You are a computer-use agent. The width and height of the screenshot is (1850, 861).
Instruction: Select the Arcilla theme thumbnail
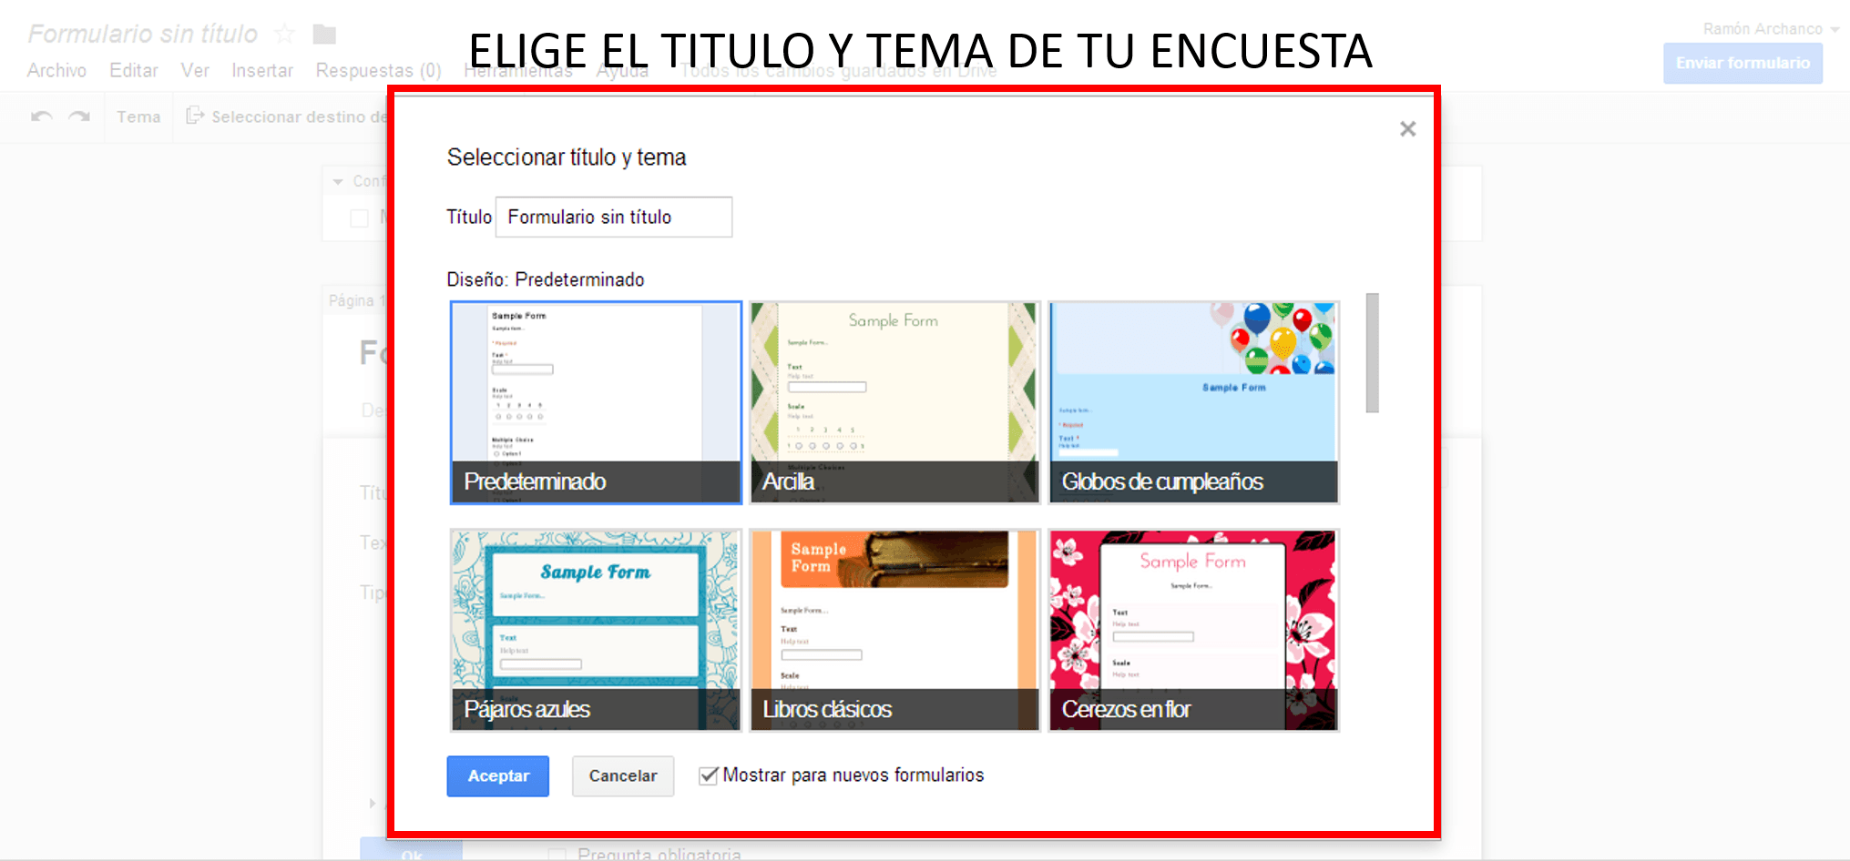[894, 402]
